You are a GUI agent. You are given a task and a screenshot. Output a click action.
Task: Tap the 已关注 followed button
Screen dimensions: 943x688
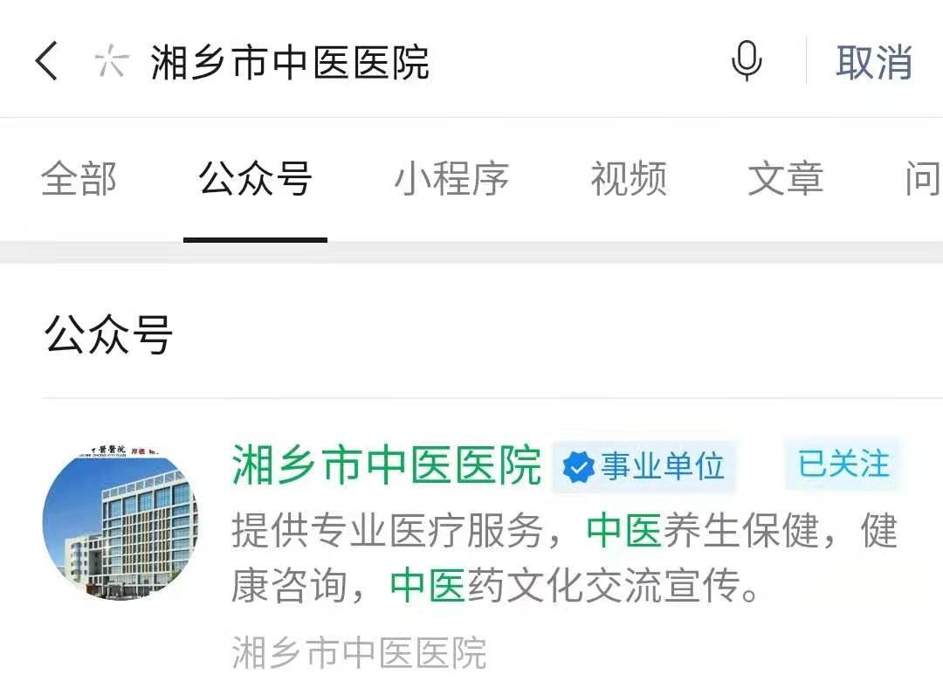[x=843, y=464]
